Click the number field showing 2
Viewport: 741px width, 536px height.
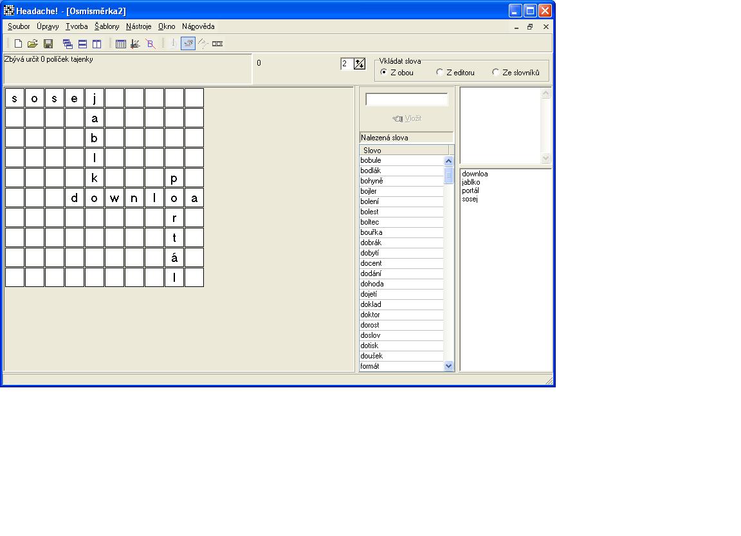[x=347, y=64]
